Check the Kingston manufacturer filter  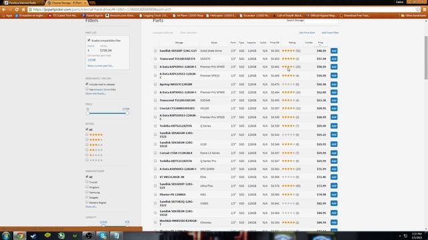[x=87, y=187]
